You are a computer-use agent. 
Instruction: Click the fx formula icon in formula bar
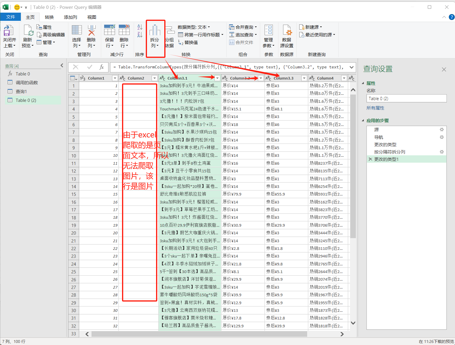(102, 67)
